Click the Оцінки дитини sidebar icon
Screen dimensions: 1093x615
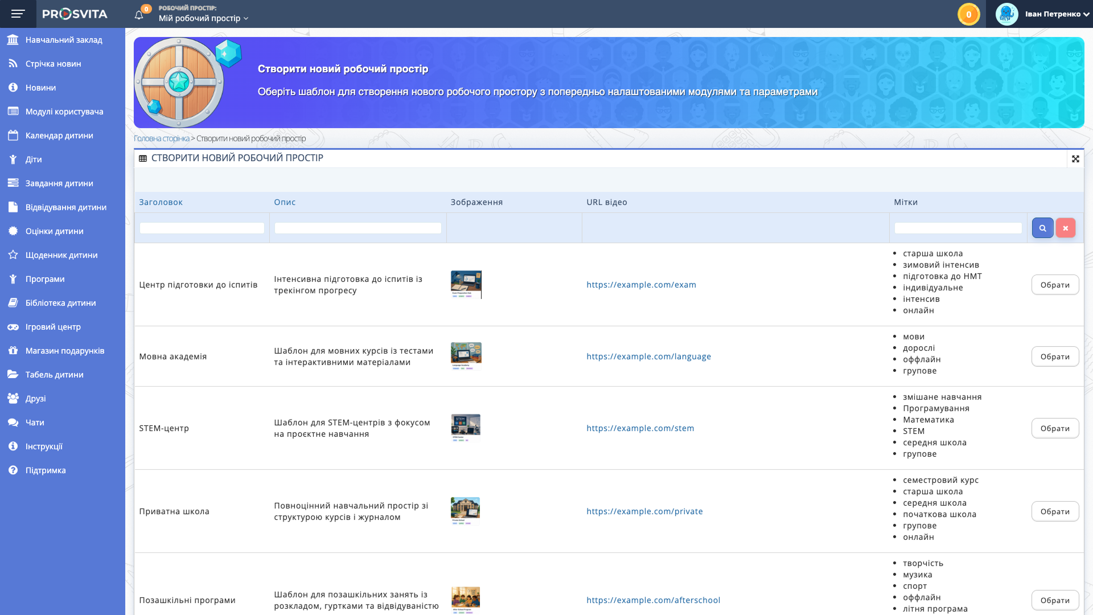[13, 231]
